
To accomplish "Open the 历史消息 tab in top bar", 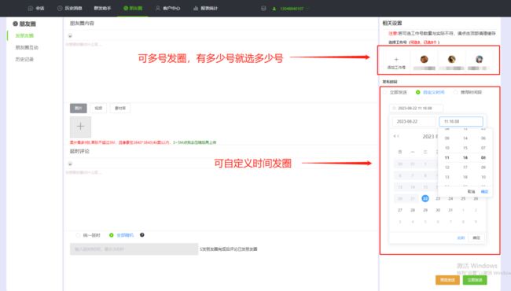I will point(70,8).
